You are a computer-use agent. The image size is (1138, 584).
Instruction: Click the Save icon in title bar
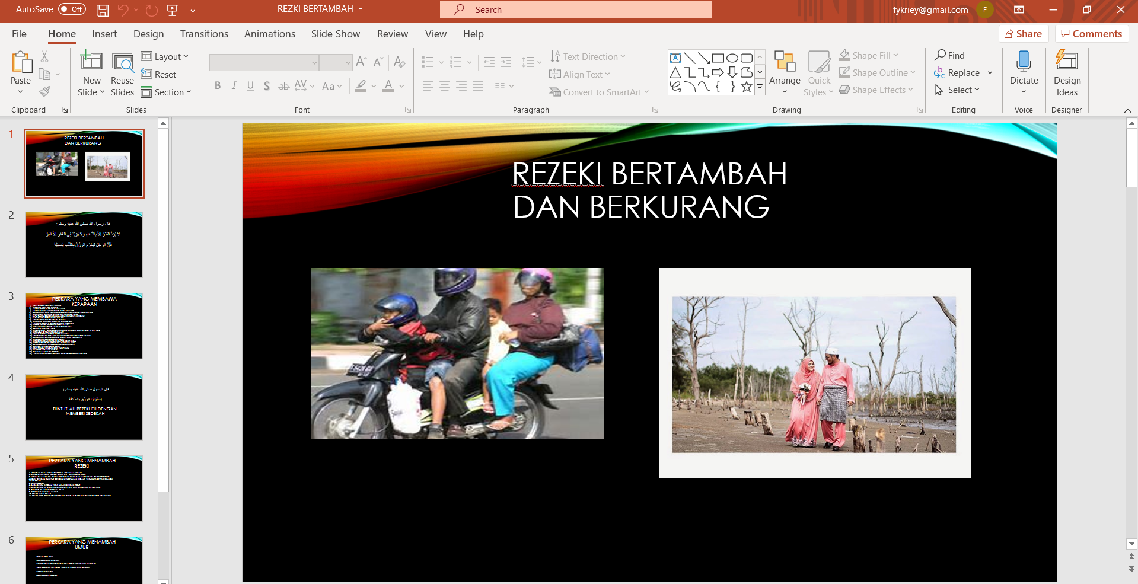pos(103,10)
